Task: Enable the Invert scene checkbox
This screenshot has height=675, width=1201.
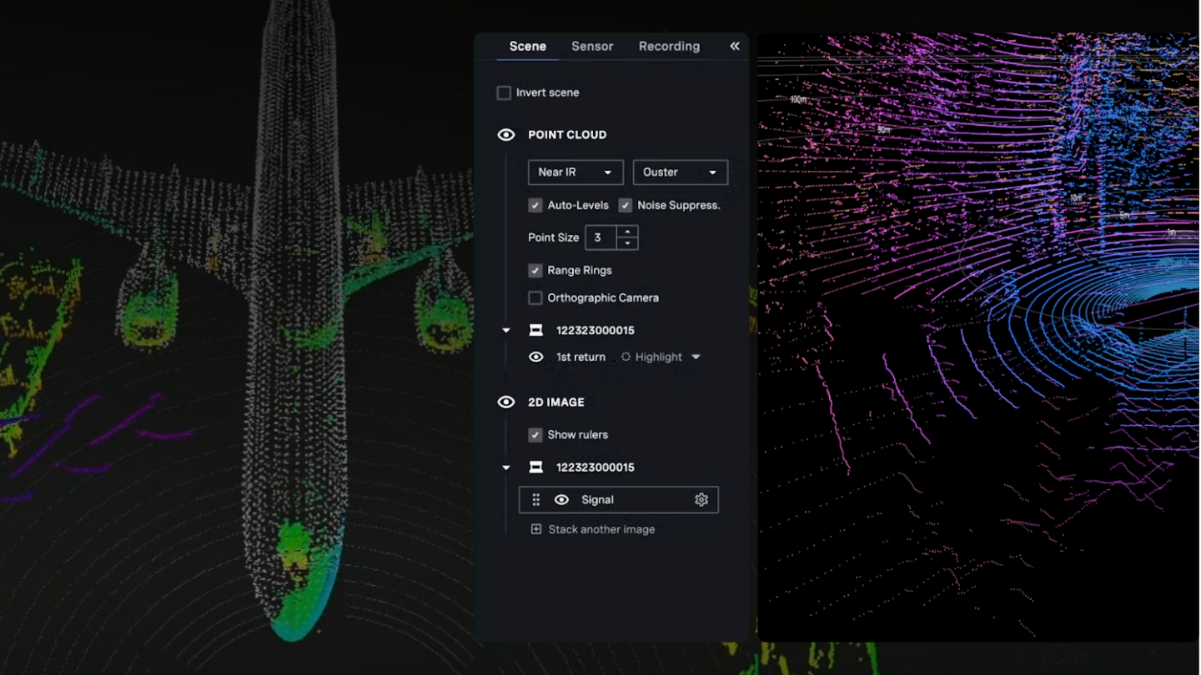Action: [504, 92]
